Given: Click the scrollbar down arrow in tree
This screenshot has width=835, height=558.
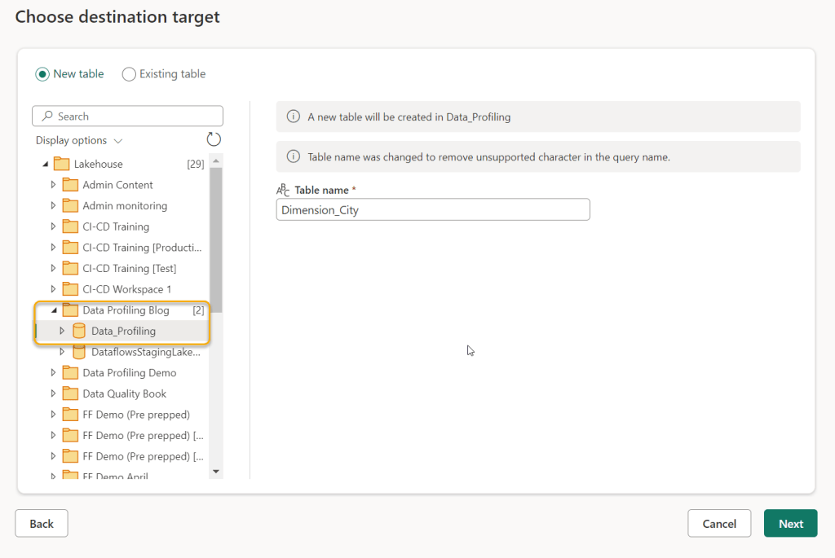Looking at the screenshot, I should point(216,471).
